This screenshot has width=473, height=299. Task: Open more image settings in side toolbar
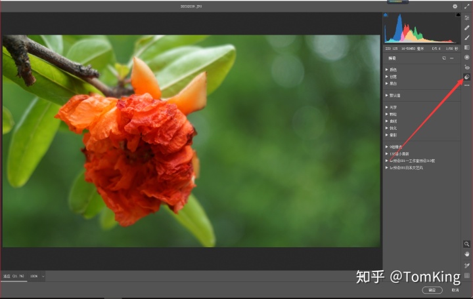[467, 85]
